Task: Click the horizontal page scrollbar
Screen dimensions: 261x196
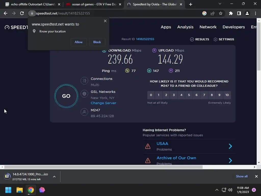Action: click(x=103, y=167)
